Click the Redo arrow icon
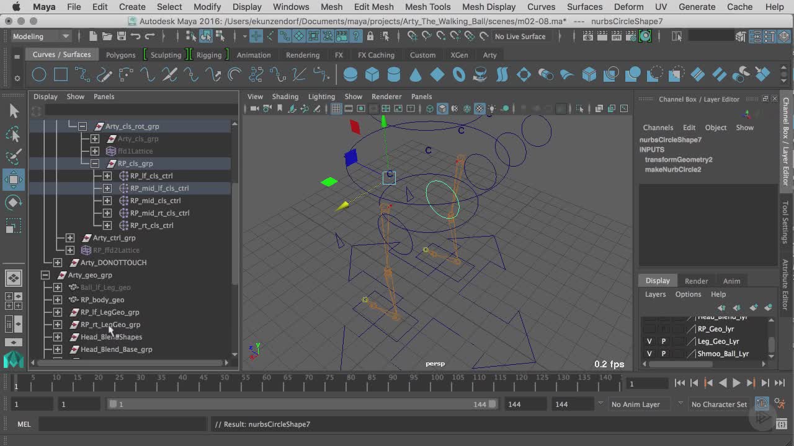 click(149, 36)
